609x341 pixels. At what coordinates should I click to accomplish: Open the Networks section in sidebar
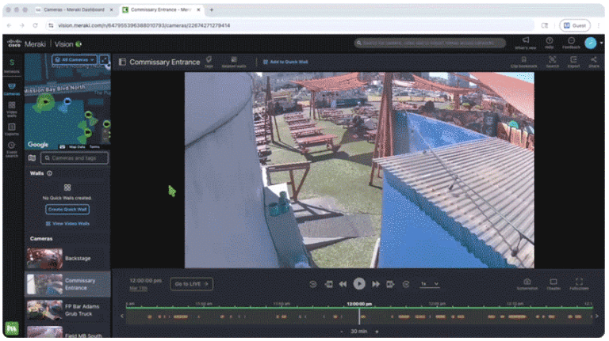pyautogui.click(x=12, y=65)
